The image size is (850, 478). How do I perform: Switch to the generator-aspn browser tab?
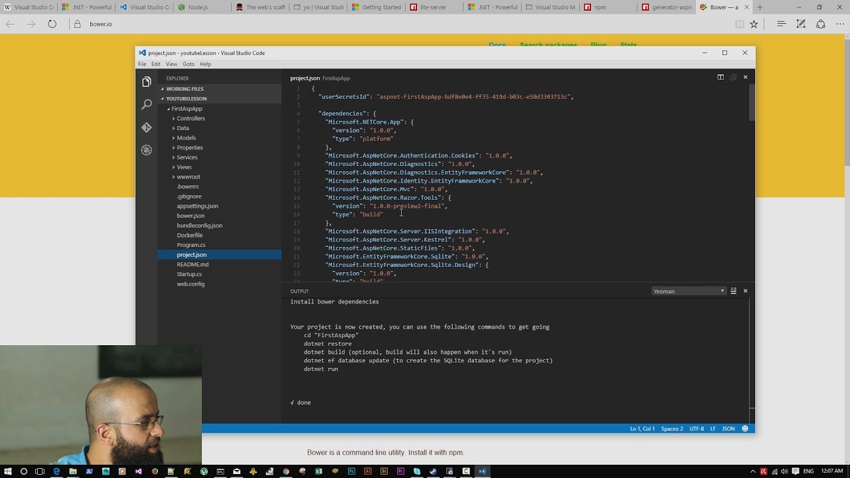pyautogui.click(x=665, y=7)
